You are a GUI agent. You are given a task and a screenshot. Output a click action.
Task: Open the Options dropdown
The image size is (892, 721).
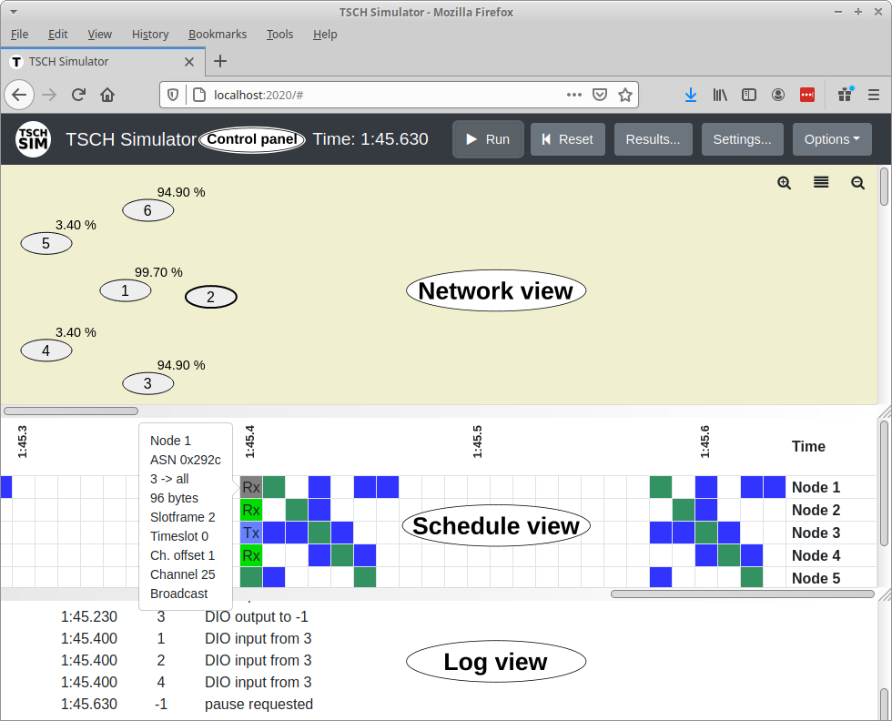point(831,139)
